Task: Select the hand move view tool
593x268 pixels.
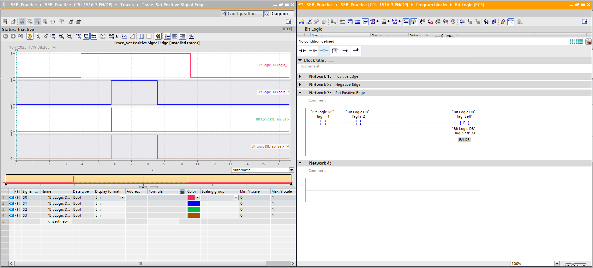Action: click(30, 36)
